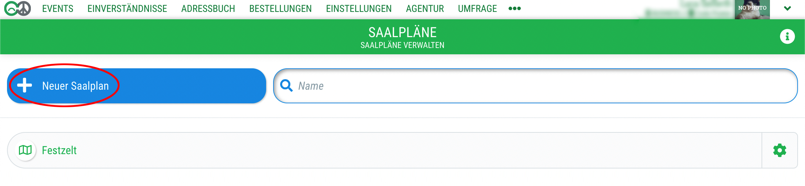
Task: Click the app logo icon
Action: click(x=18, y=9)
